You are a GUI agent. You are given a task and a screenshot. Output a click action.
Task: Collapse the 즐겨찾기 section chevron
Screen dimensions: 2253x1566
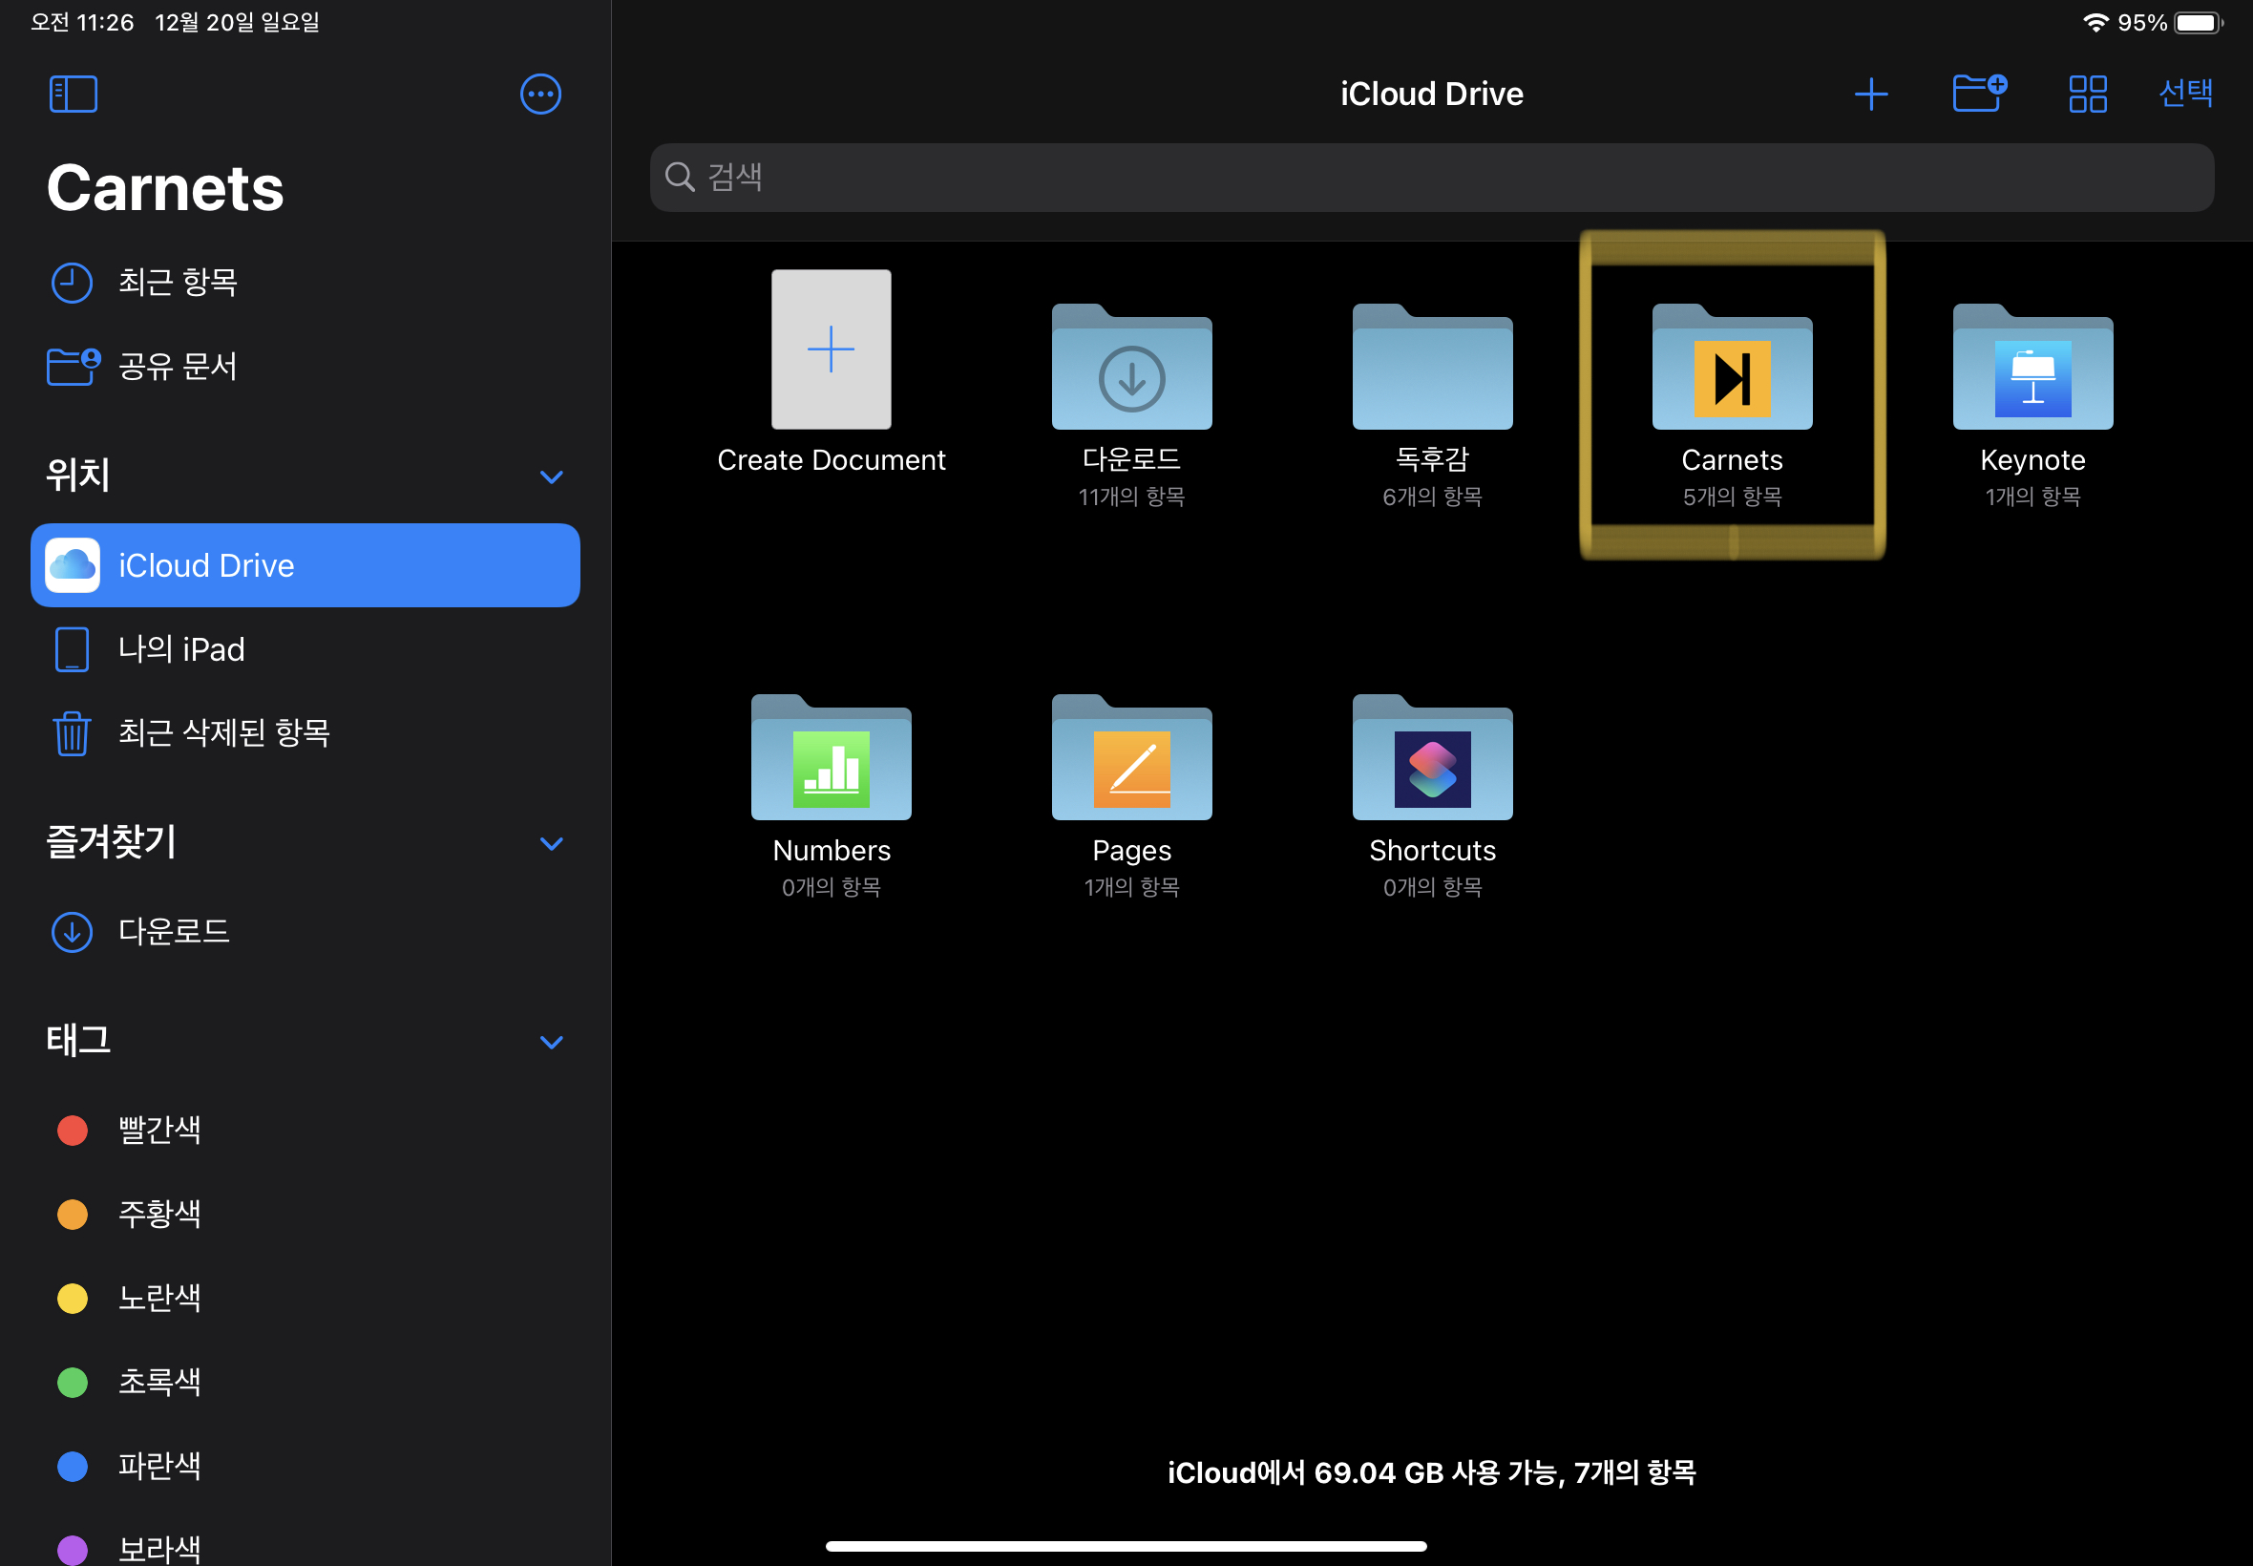tap(551, 844)
